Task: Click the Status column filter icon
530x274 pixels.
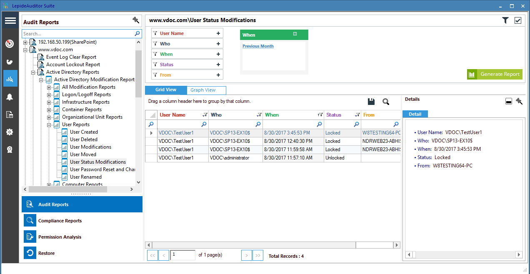Action: (x=357, y=115)
